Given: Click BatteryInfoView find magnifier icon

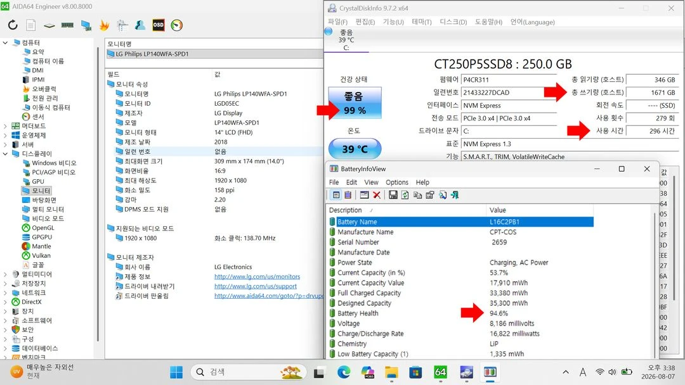Looking at the screenshot, I should click(443, 195).
